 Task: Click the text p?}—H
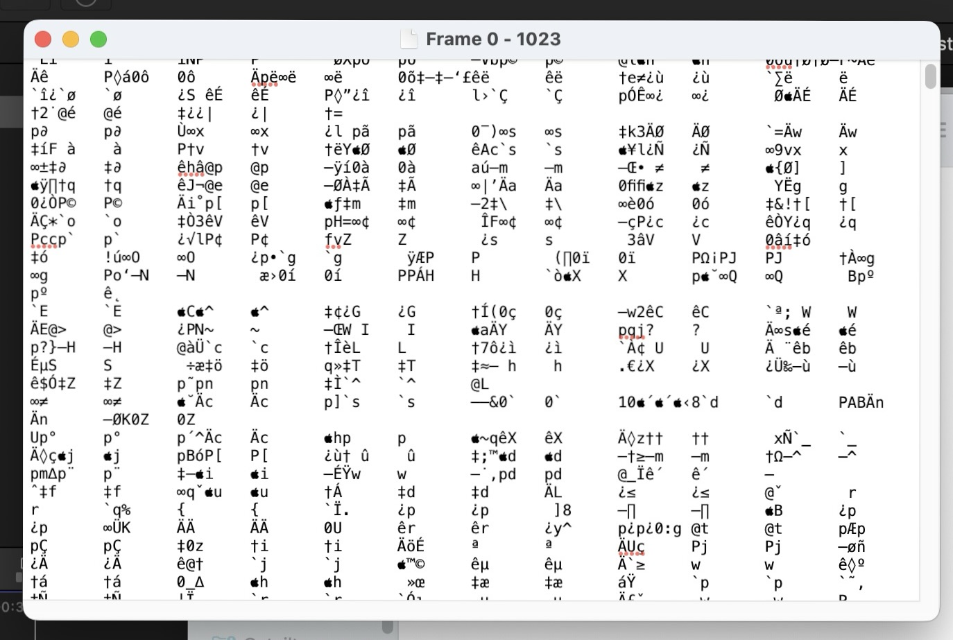[53, 348]
